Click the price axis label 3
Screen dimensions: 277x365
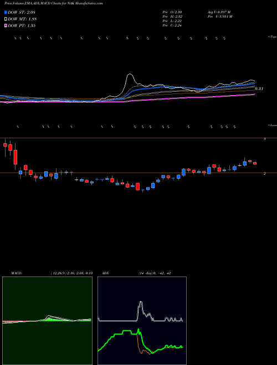(x=264, y=139)
